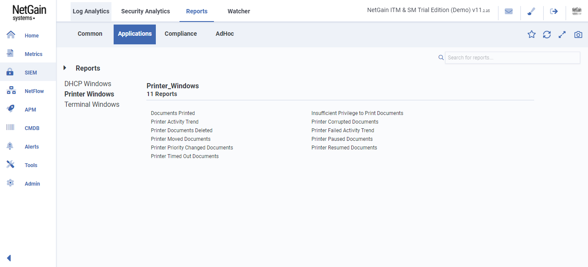Click the logout arrow icon
588x267 pixels.
pyautogui.click(x=554, y=12)
